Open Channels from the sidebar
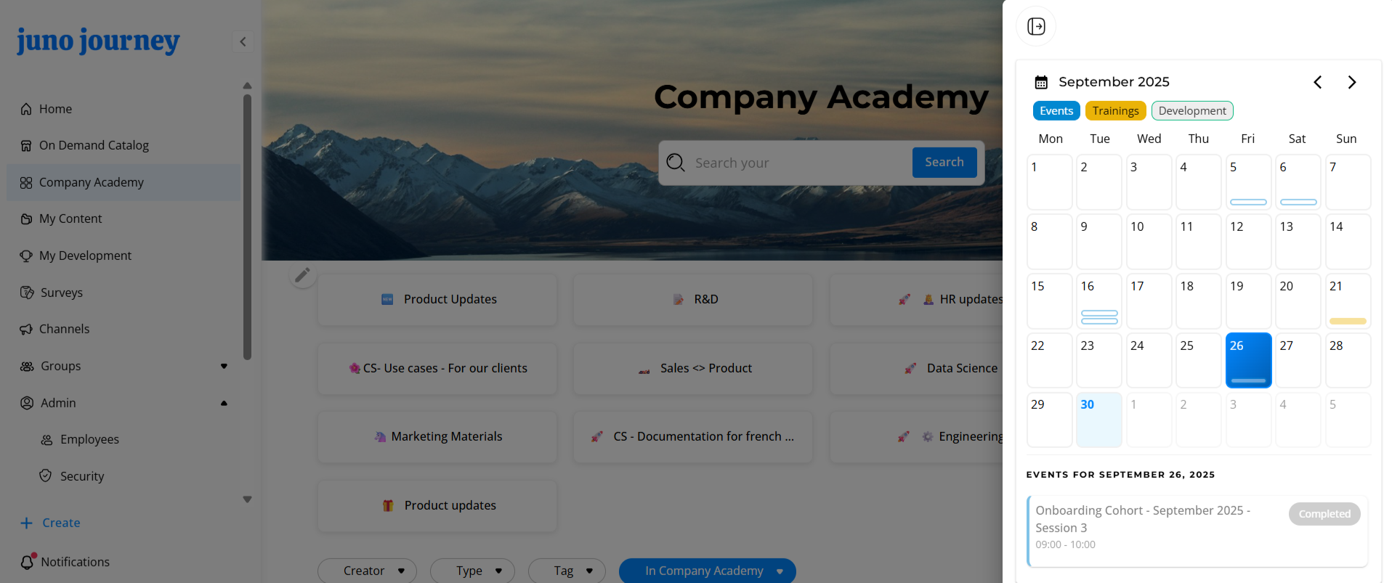1392x583 pixels. coord(64,329)
